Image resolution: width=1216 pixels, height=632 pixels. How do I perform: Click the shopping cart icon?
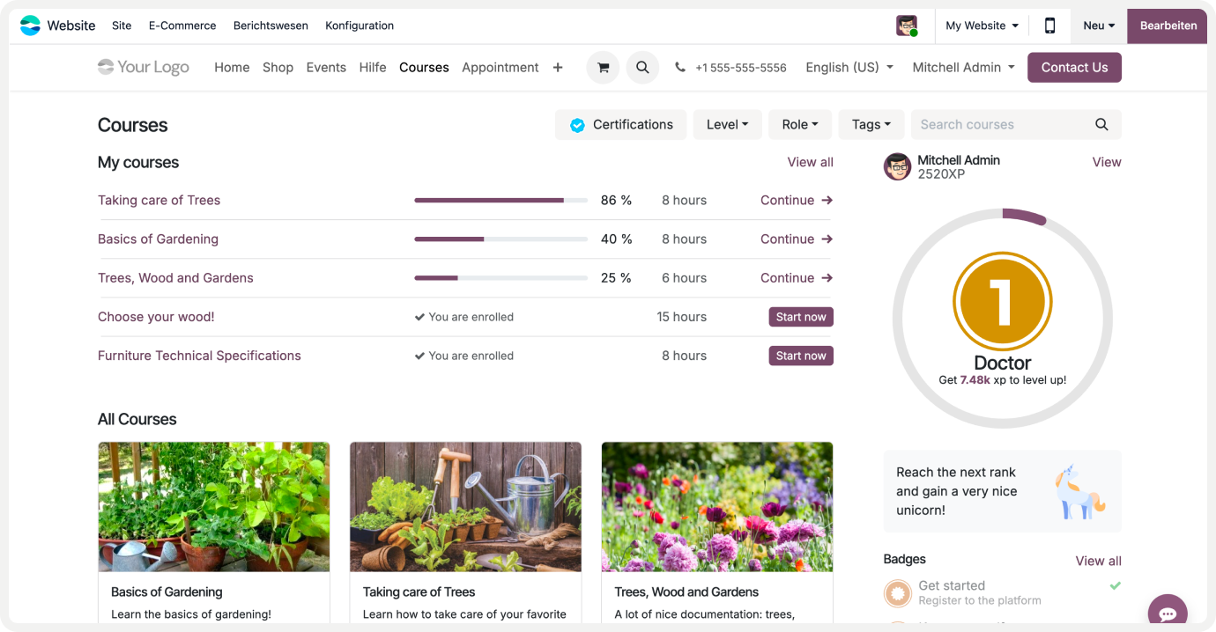coord(603,67)
